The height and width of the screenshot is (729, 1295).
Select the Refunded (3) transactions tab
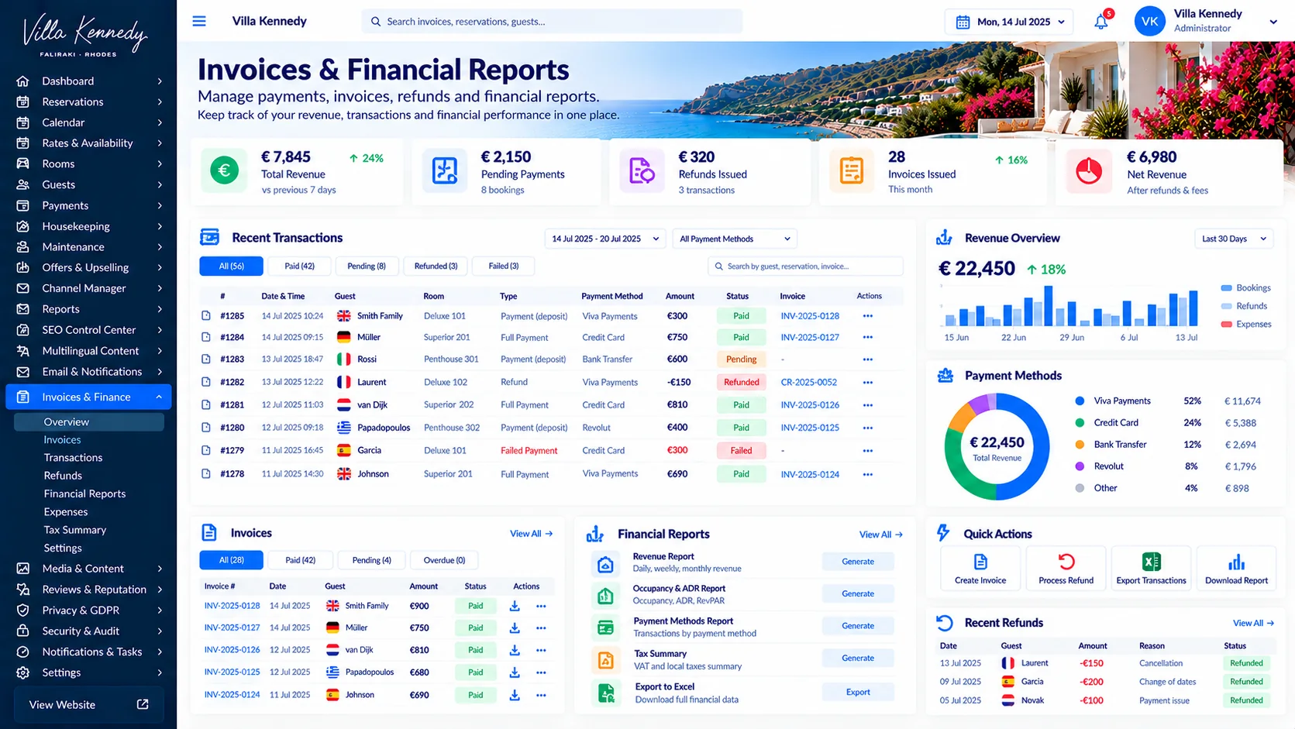(x=436, y=266)
